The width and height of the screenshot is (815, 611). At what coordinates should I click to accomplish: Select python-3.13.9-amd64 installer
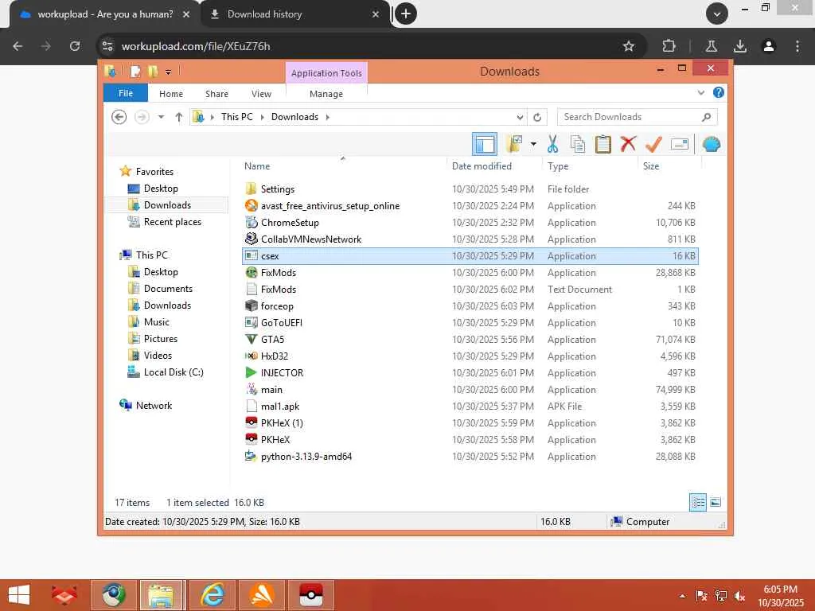(x=470, y=456)
